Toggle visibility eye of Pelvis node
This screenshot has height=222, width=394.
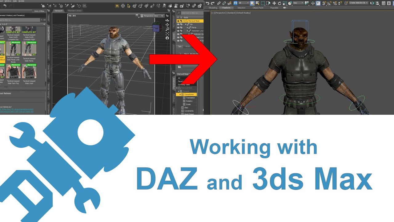coord(178,27)
